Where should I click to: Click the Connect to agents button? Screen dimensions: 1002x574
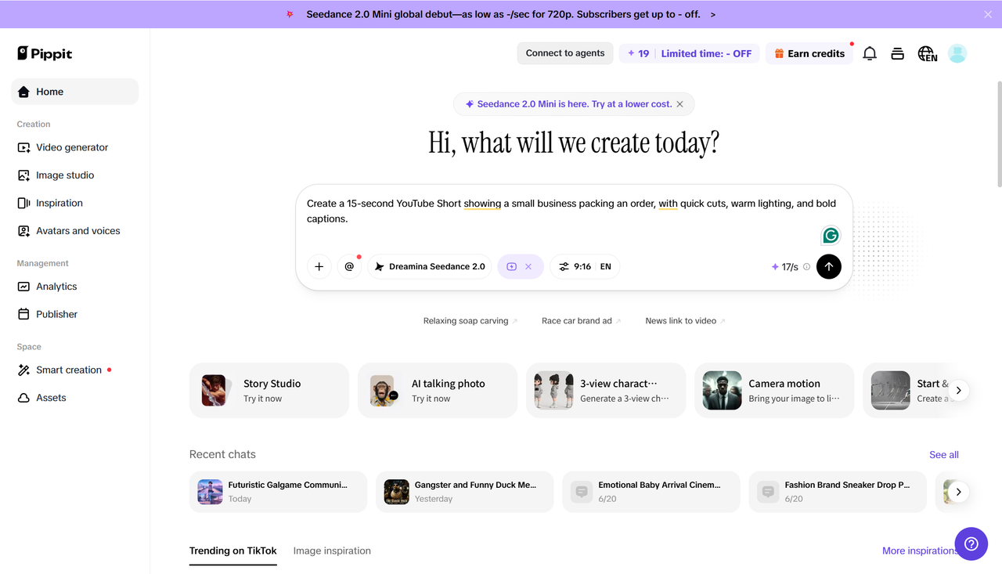(565, 53)
